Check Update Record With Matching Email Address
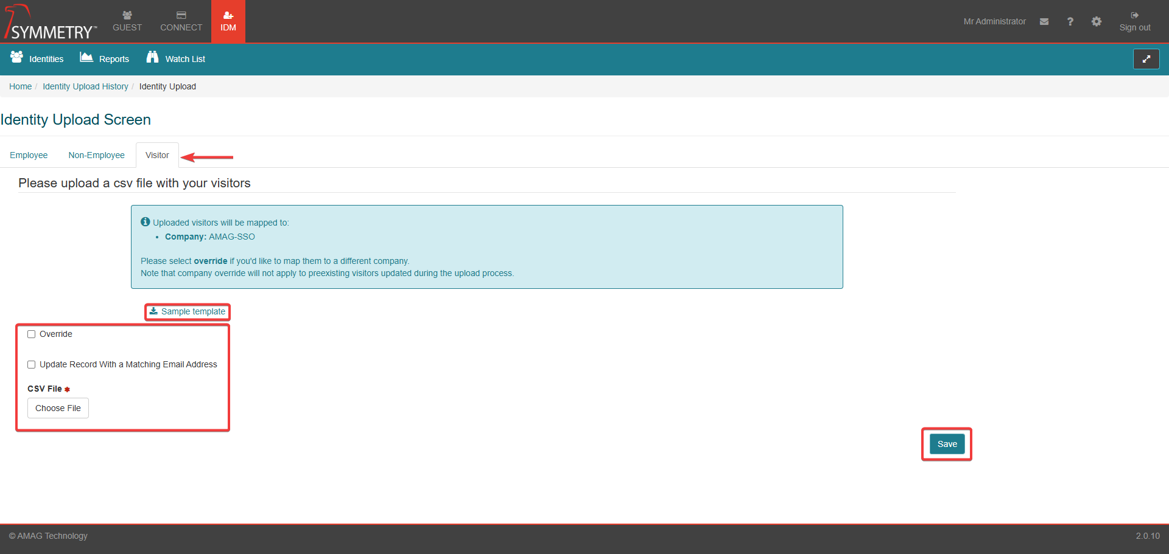This screenshot has height=554, width=1169. (x=32, y=365)
